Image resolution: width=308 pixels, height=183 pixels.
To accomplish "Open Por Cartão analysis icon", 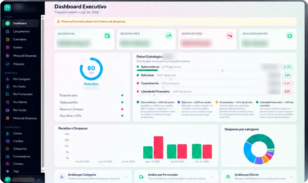I will click(7, 110).
